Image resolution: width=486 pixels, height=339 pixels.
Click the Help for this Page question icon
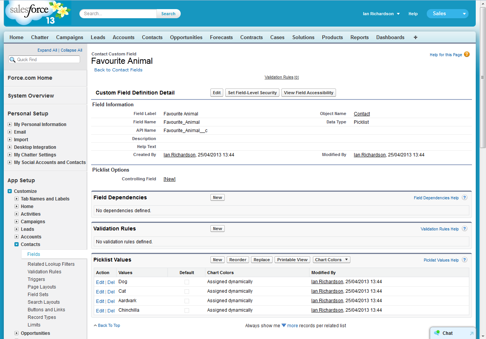(467, 54)
